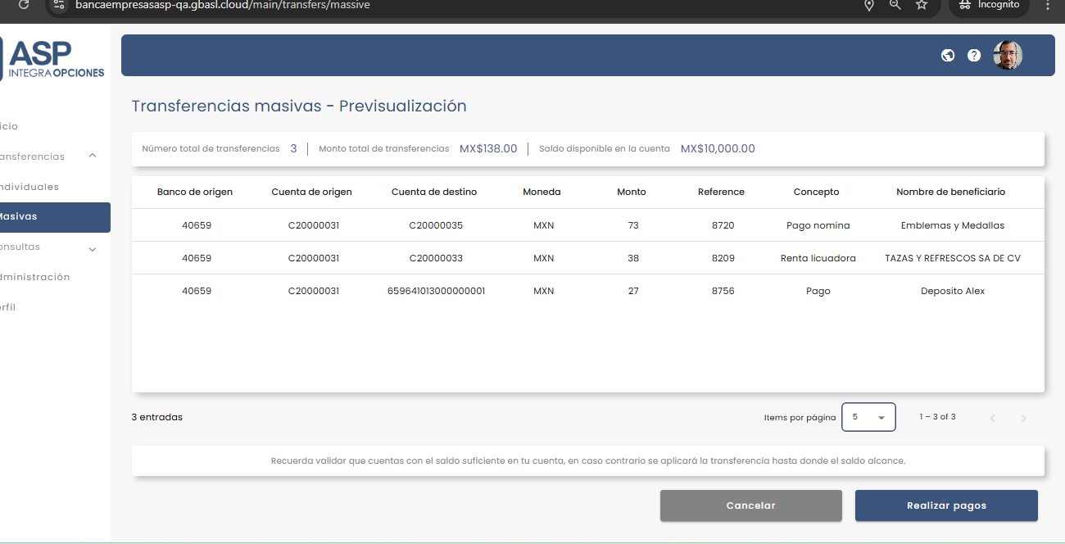Open the help question mark icon

pos(974,56)
